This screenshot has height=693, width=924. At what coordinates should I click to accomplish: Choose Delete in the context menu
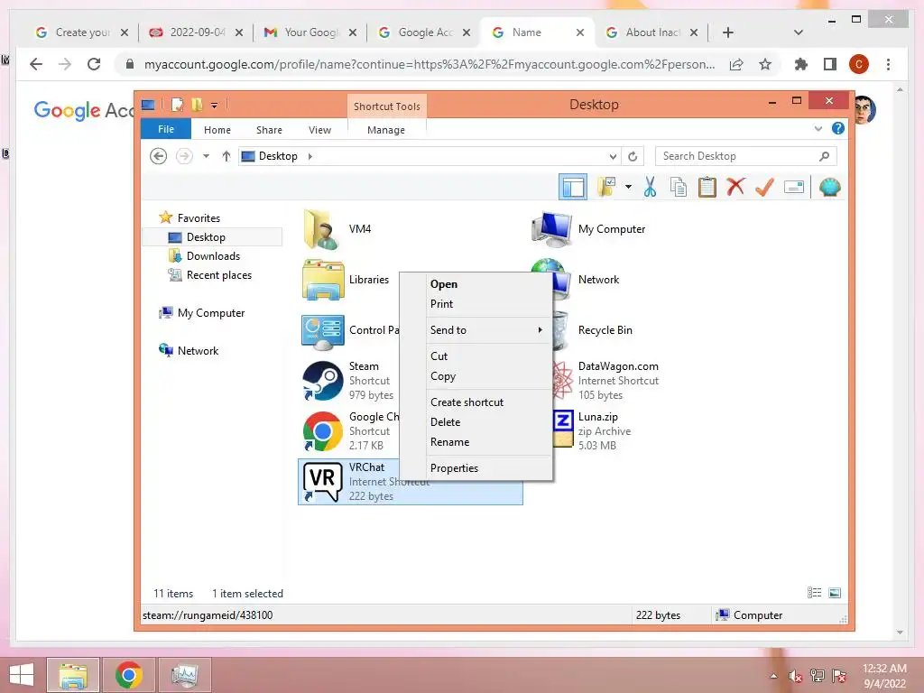(x=445, y=422)
